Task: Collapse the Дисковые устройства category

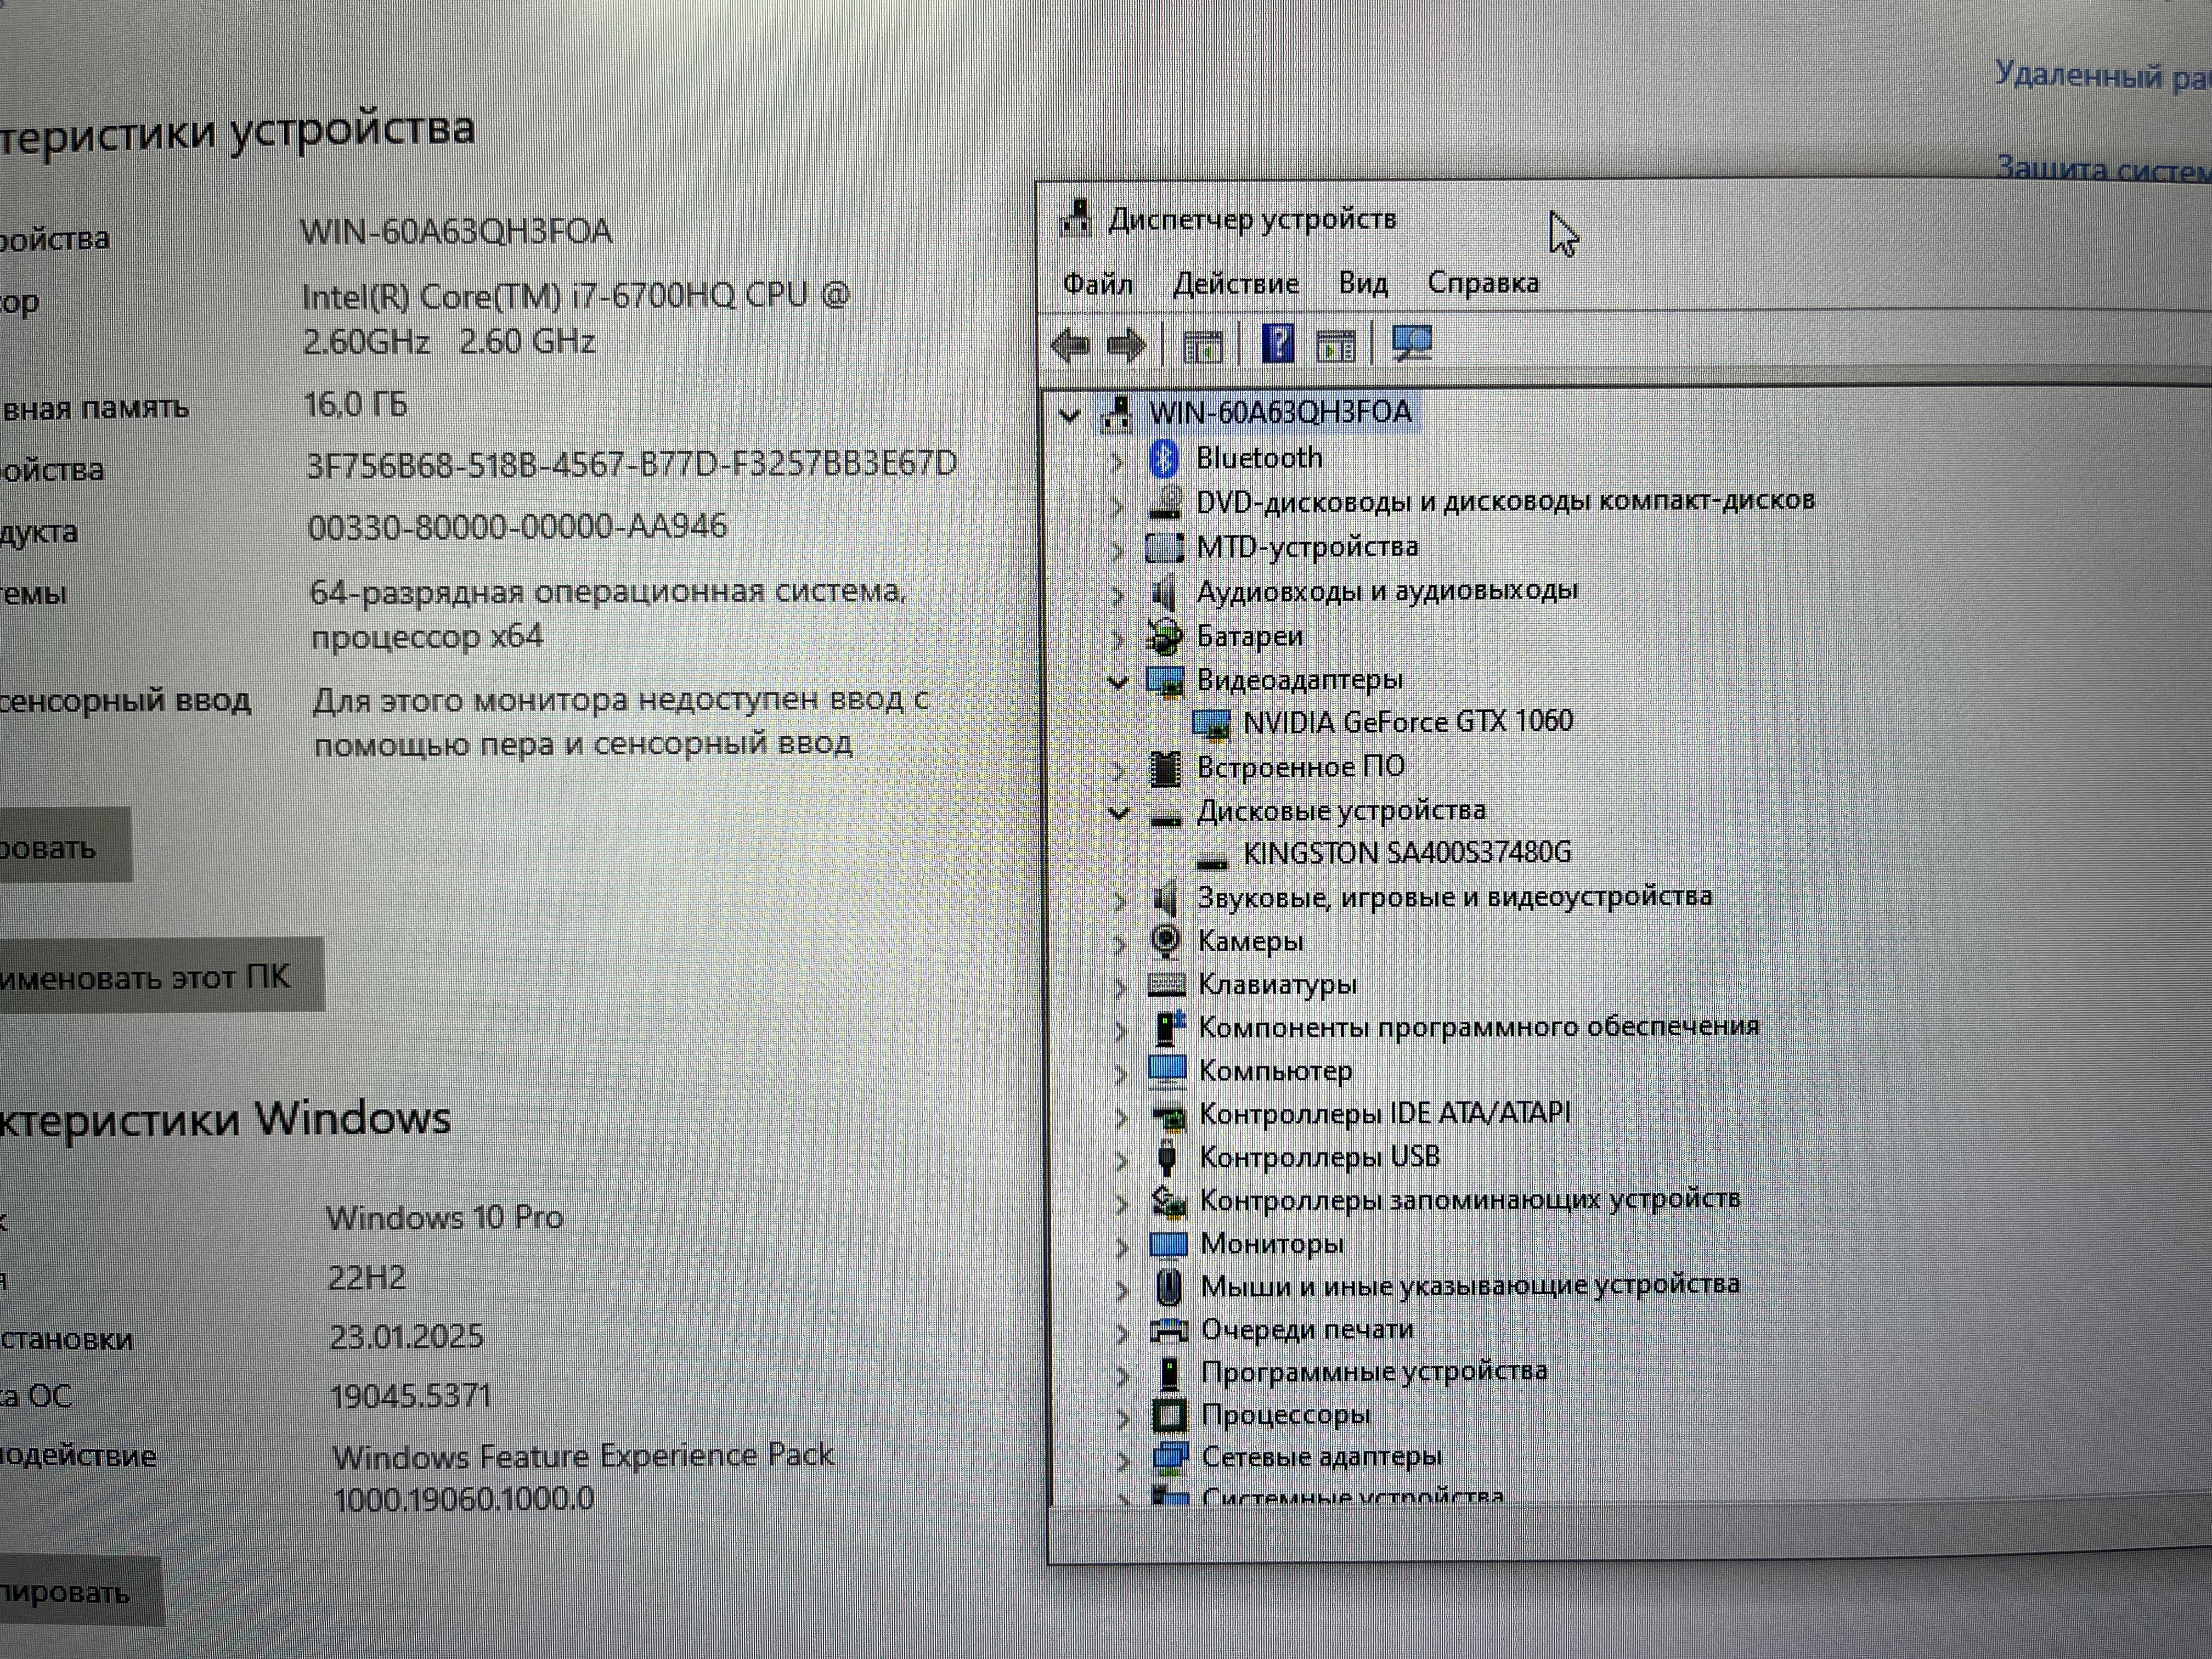Action: click(x=1119, y=813)
